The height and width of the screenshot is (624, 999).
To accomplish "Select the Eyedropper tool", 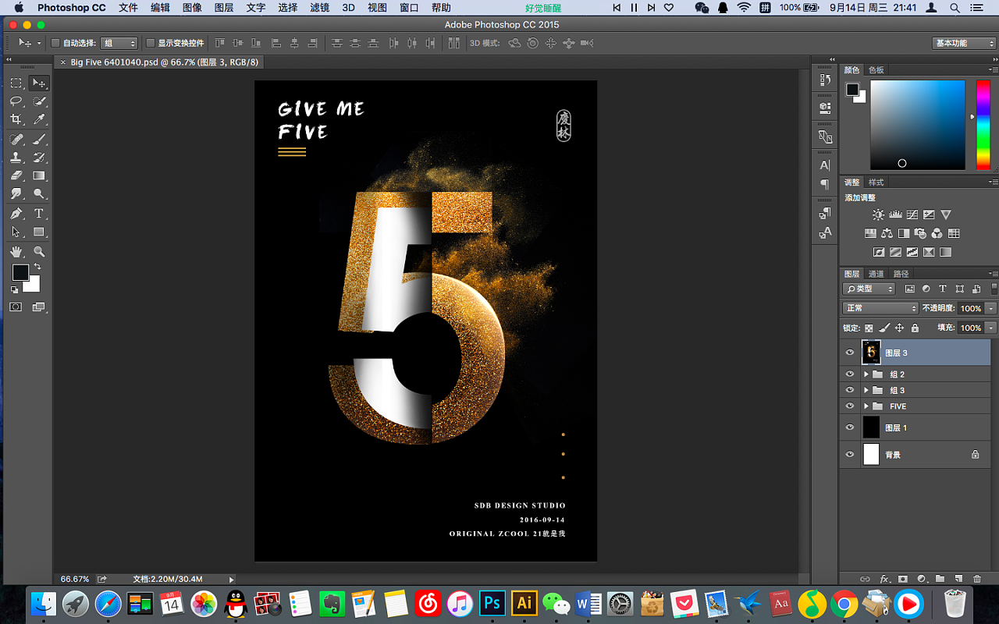I will click(x=39, y=119).
